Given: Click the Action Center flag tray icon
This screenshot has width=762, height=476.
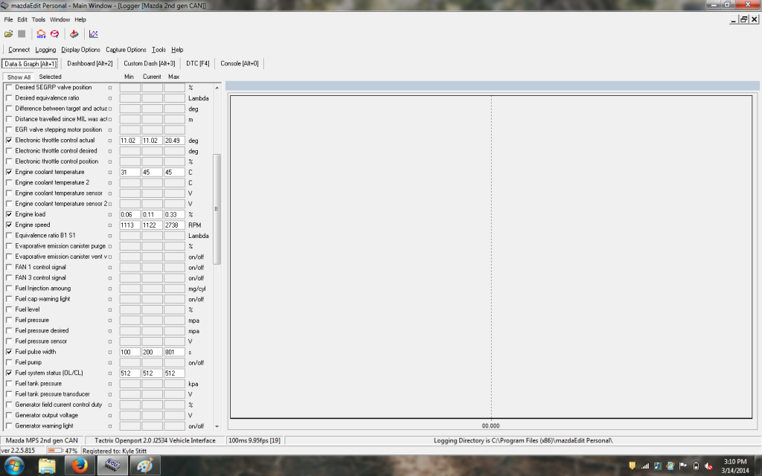Looking at the screenshot, I should point(683,466).
